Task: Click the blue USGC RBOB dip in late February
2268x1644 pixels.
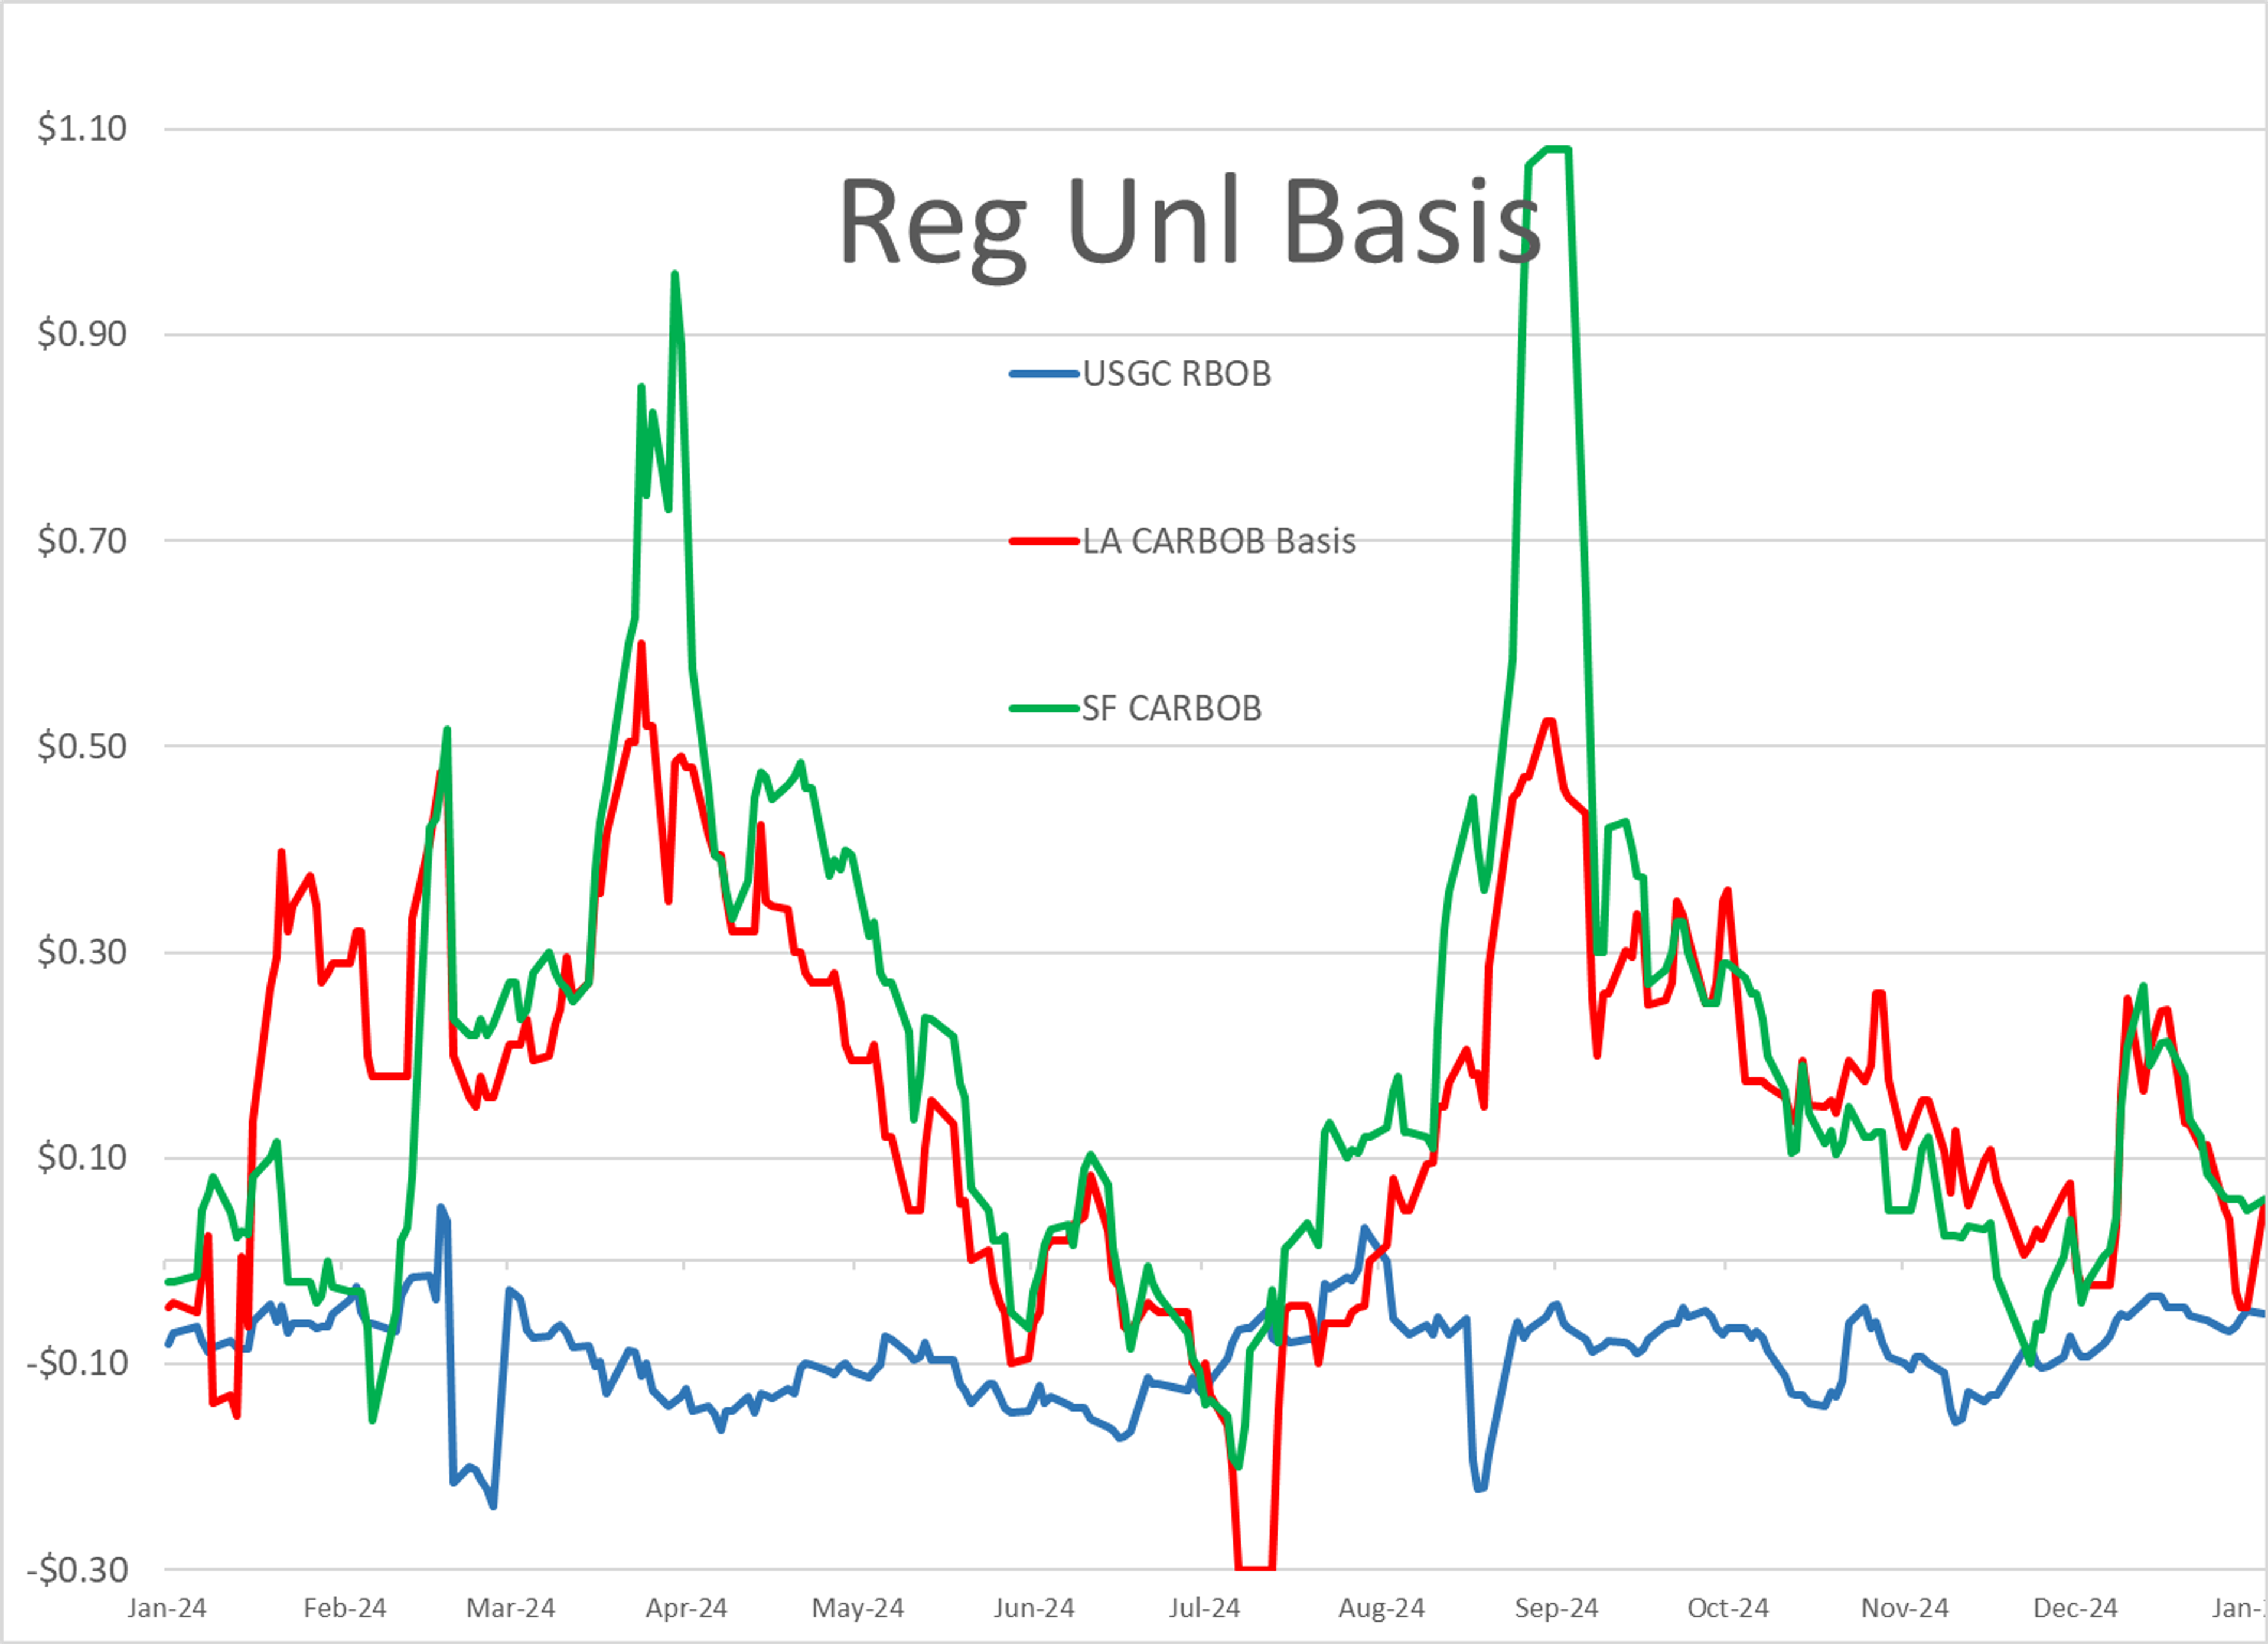Action: [x=493, y=1506]
